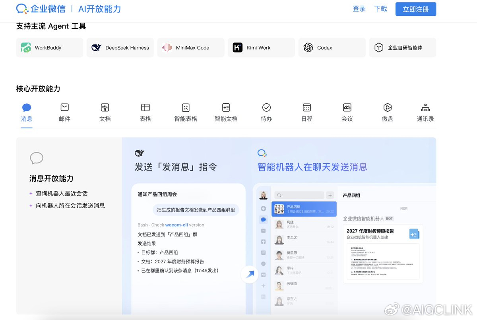Click the blue arrow circle button

click(250, 274)
